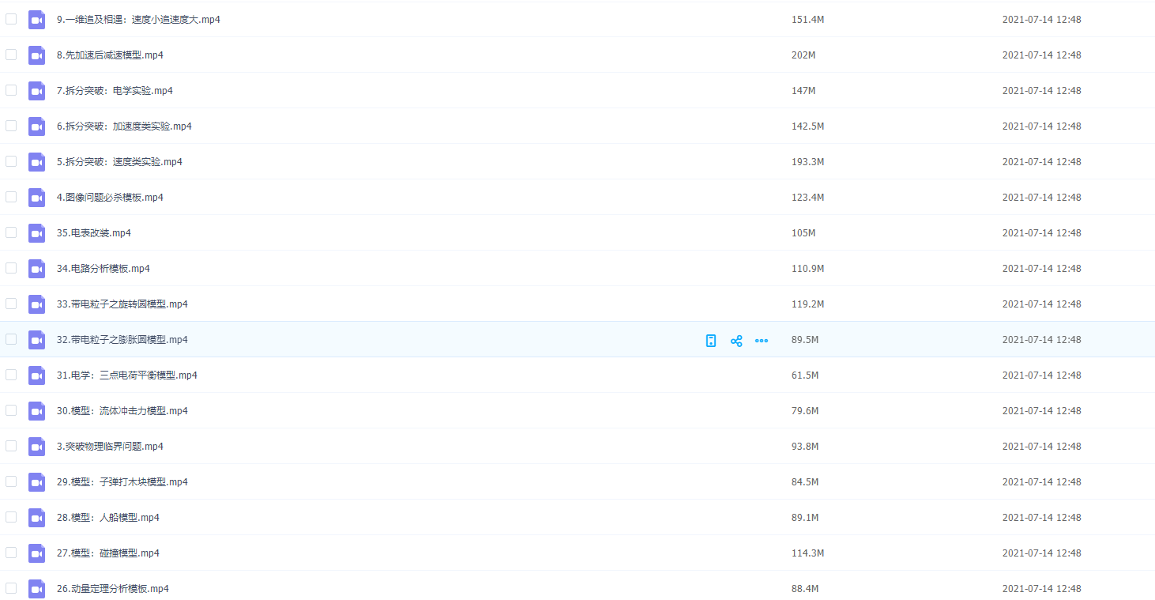Play 33.带电粒子之旋转圆模型.mp4
The width and height of the screenshot is (1155, 600).
coord(122,304)
